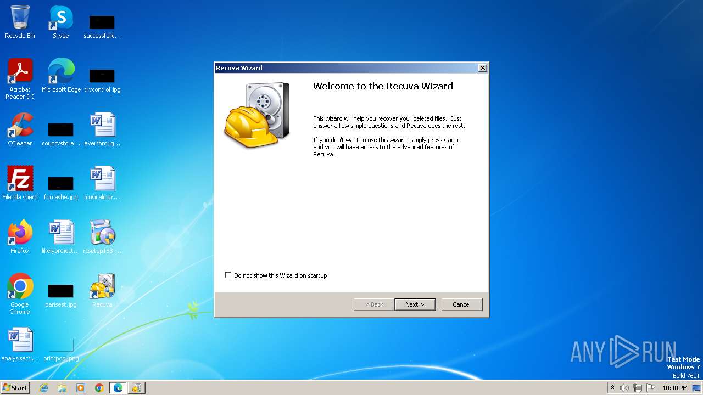703x395 pixels.
Task: Select the likelyproject… Word document
Action: pyautogui.click(x=60, y=237)
